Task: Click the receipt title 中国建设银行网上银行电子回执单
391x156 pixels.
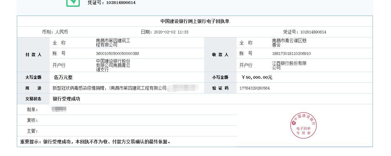Action: coord(195,21)
